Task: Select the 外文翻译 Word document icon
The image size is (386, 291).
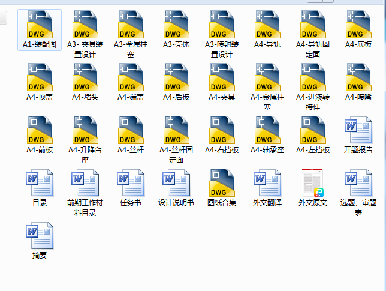Action: point(267,182)
